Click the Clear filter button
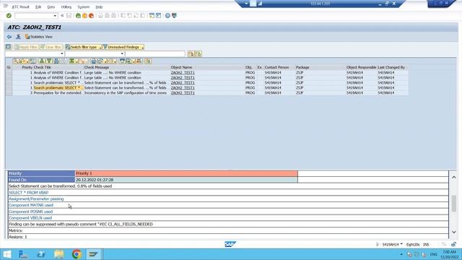Screen dimensions: 462x260 point(51,47)
